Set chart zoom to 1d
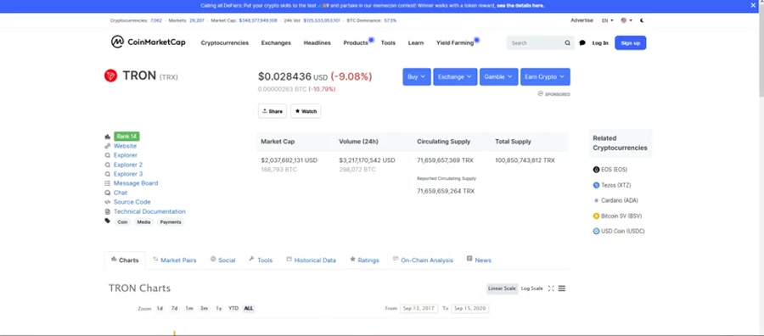Viewport: 764px width, 336px height. click(x=160, y=308)
